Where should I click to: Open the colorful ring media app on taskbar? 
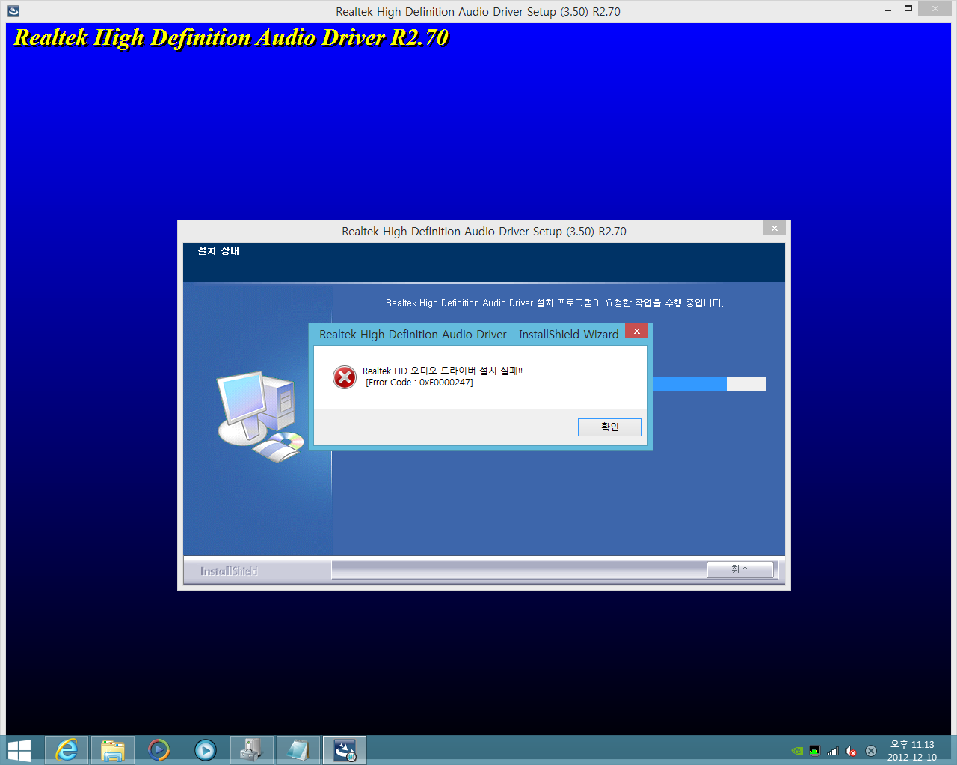[159, 750]
